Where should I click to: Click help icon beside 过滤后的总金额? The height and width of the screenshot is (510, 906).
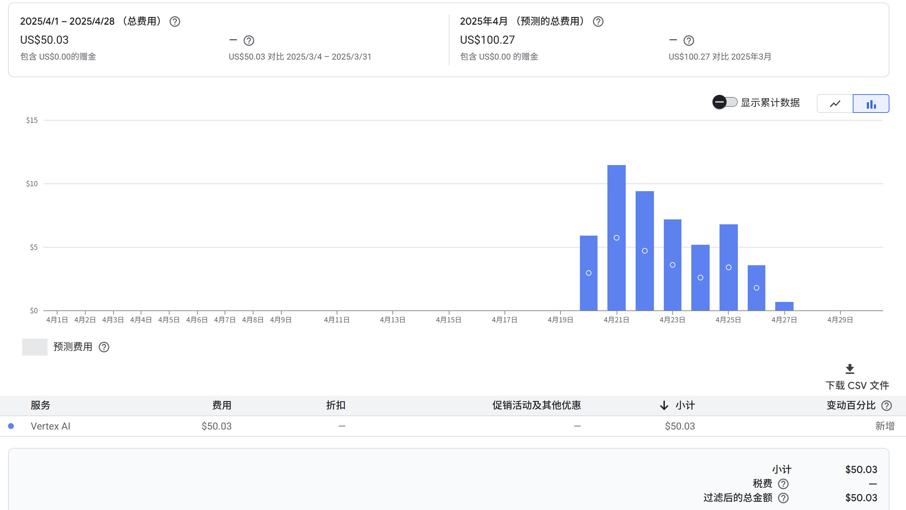[x=783, y=498]
